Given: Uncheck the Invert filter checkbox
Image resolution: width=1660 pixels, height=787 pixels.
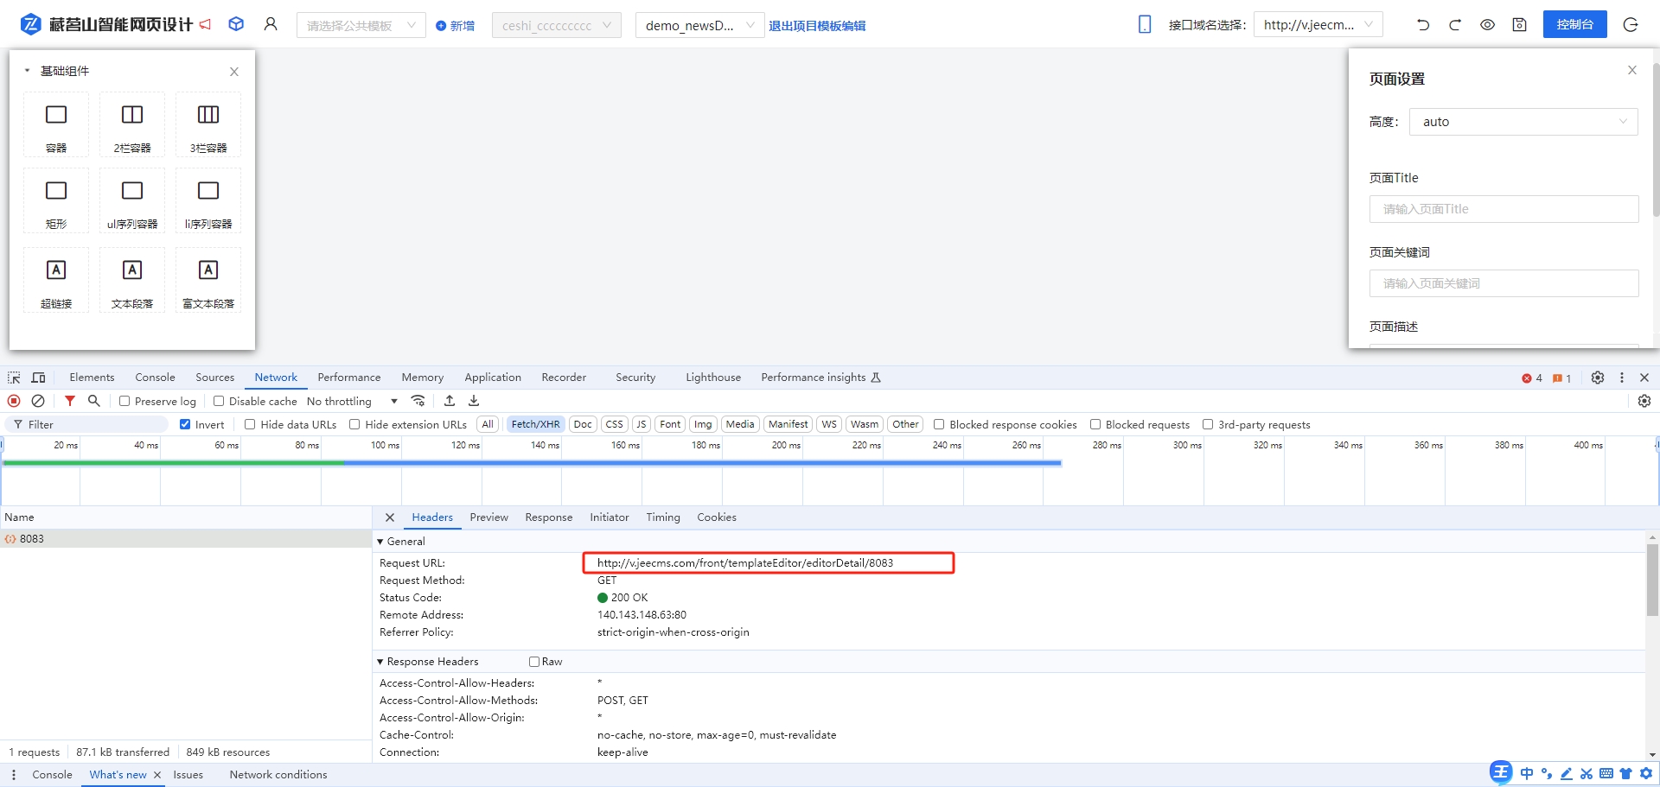Looking at the screenshot, I should (x=185, y=424).
